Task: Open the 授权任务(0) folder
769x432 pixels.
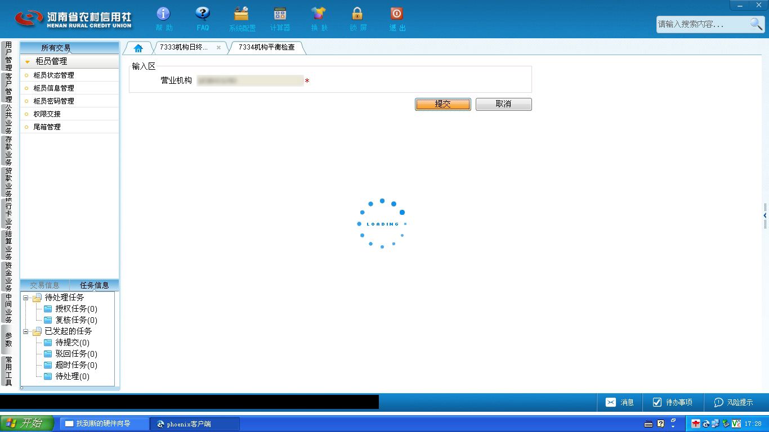Action: tap(70, 309)
